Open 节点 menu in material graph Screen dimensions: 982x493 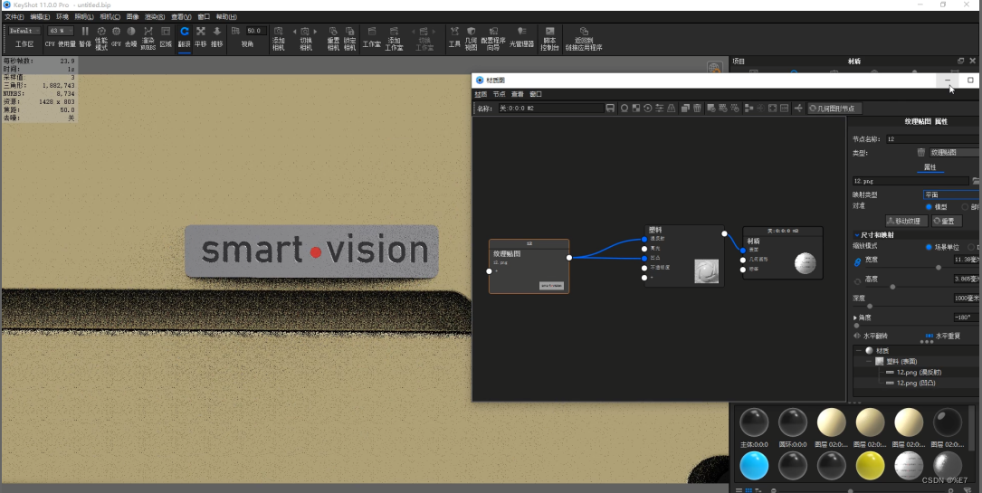click(499, 94)
